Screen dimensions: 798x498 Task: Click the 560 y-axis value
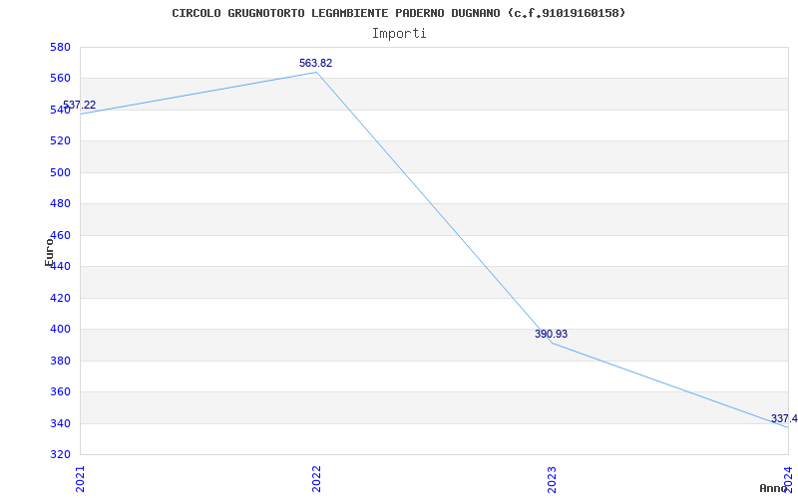60,79
